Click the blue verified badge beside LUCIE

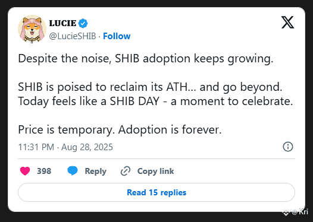(x=83, y=23)
